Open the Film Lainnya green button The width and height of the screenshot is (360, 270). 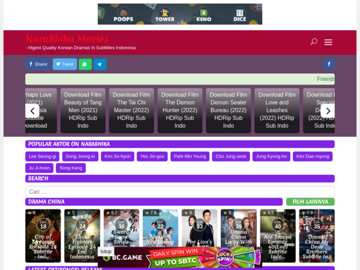click(x=310, y=202)
